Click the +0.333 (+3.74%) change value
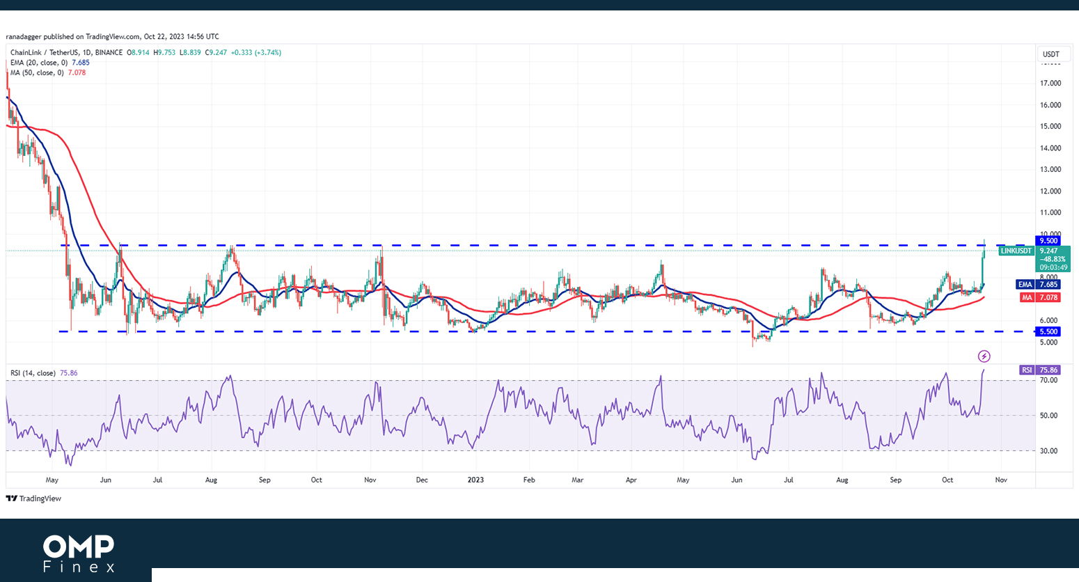Viewport: 1079px width, 582px height. point(256,53)
